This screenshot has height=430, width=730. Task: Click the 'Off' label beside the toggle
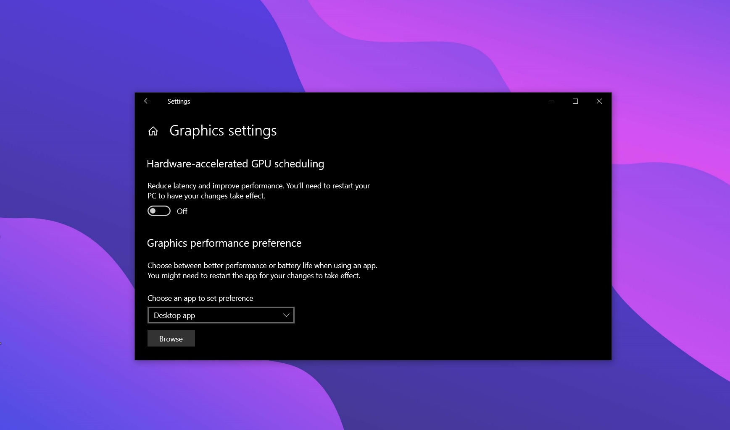tap(182, 211)
